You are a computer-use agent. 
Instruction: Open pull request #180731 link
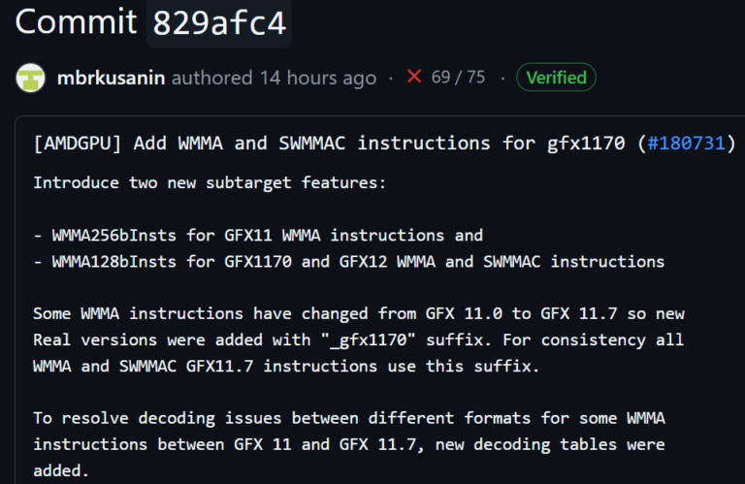point(691,144)
